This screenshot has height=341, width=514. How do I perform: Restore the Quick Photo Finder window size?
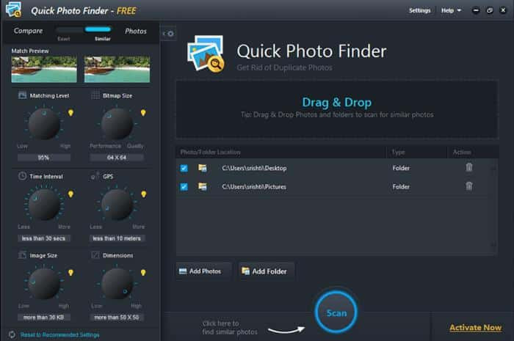[490, 10]
